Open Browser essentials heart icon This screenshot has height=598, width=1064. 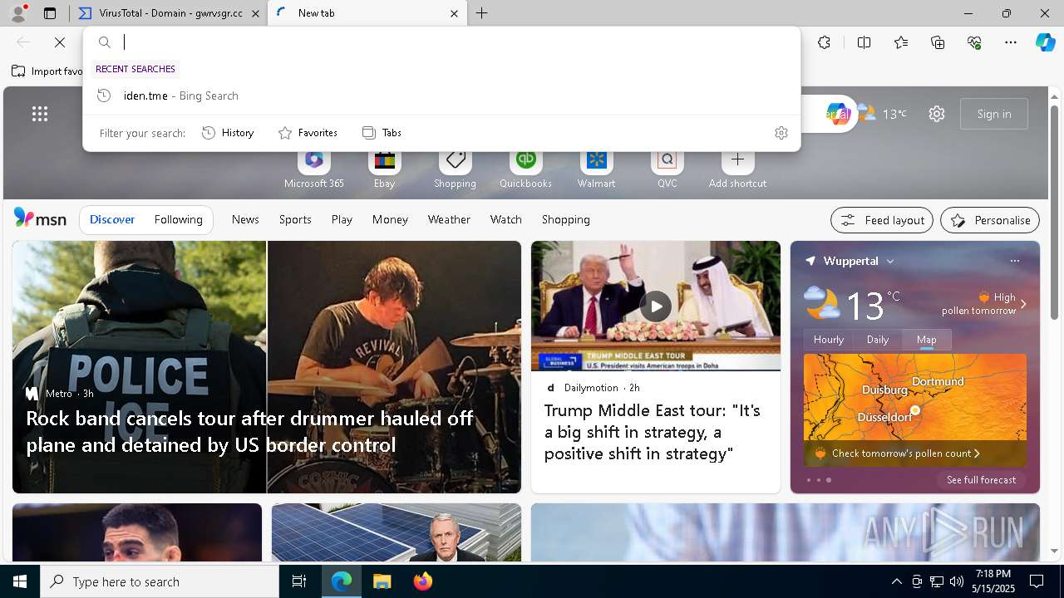(974, 42)
